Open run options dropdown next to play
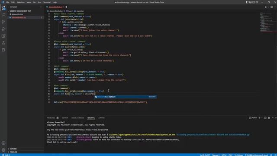Screen dimensions: 277x156 click(268, 7)
